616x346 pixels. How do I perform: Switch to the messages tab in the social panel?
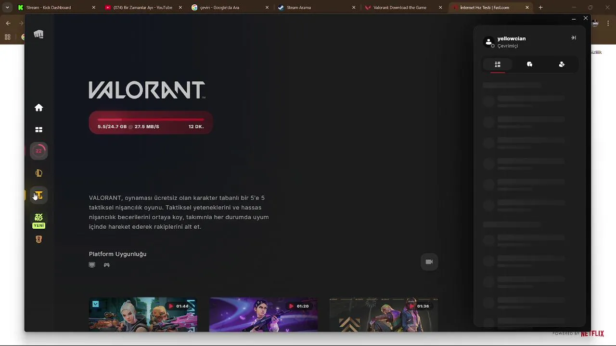[x=530, y=64]
